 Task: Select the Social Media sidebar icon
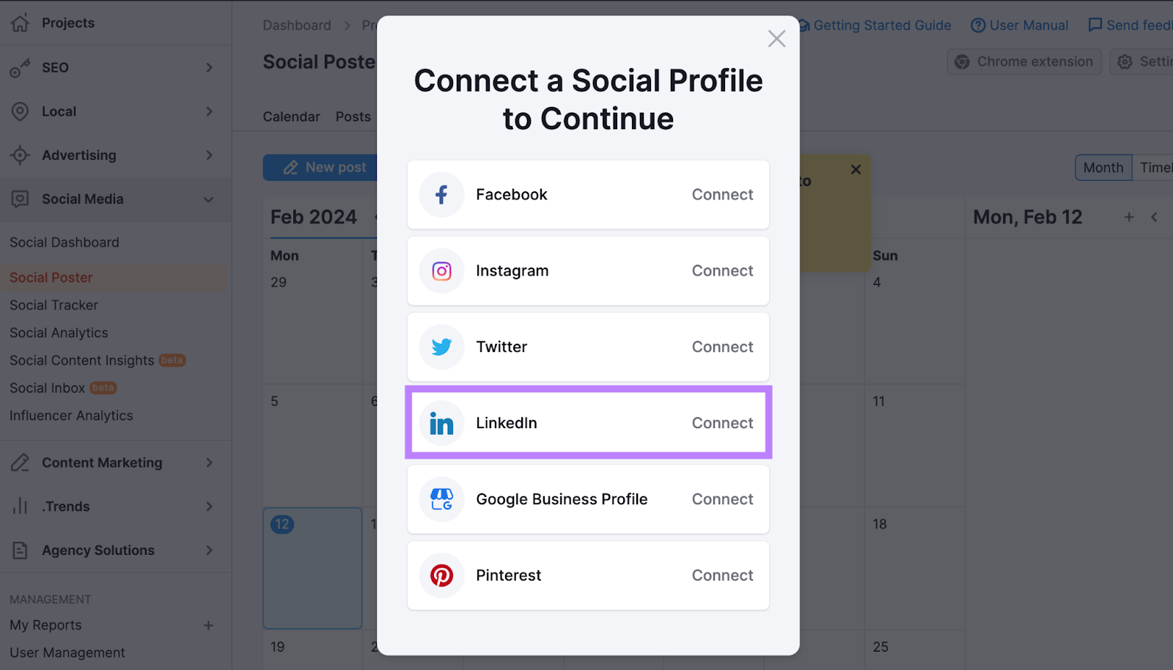click(21, 199)
